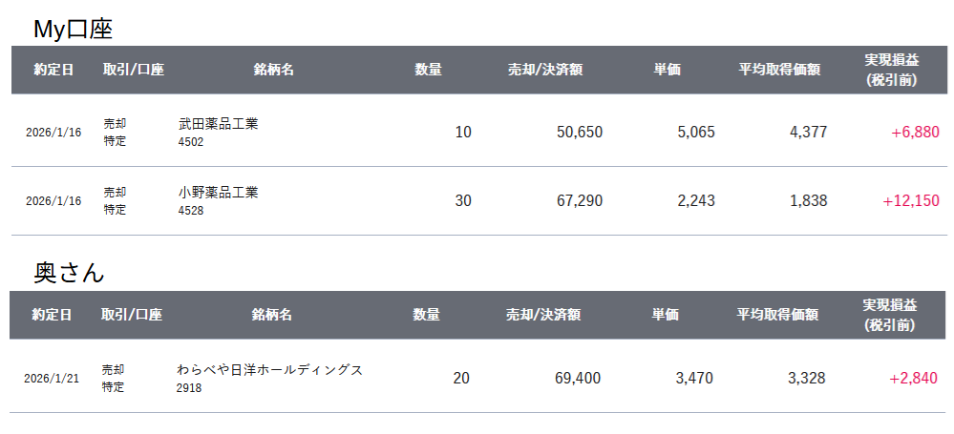Click stock code 4502
954x434 pixels.
191,142
